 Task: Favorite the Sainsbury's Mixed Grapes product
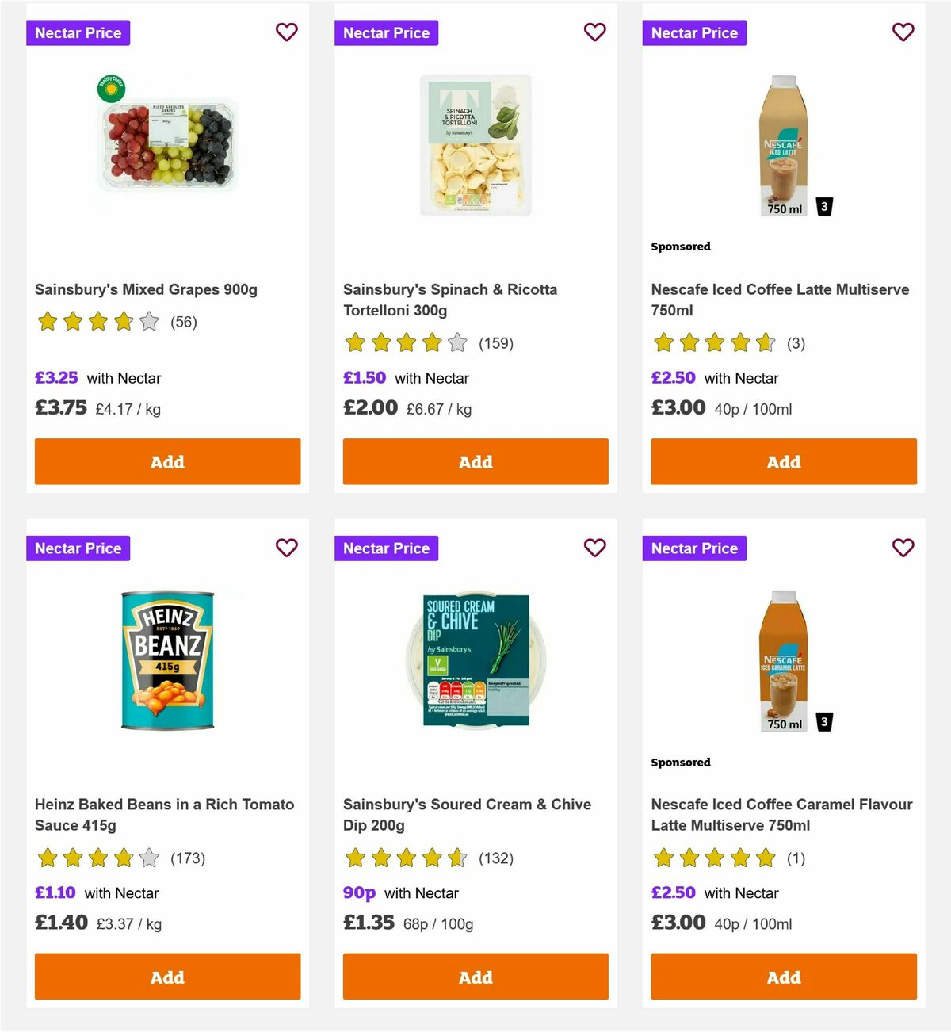286,32
